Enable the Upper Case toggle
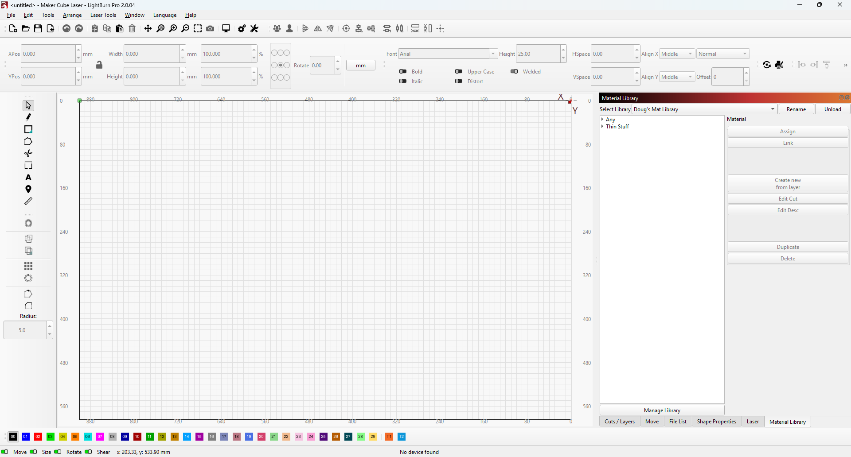 [459, 72]
